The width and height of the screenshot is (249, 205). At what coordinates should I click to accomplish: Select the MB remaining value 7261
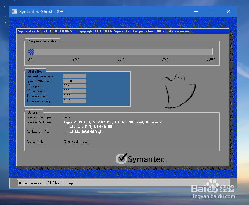coord(75,91)
